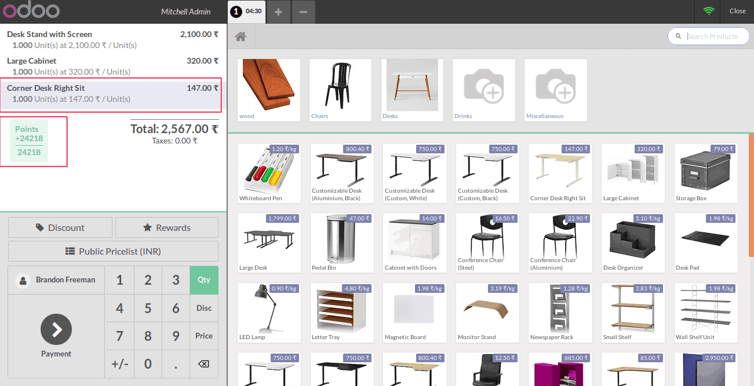Open the Chairs category
754x386 pixels.
(x=341, y=90)
